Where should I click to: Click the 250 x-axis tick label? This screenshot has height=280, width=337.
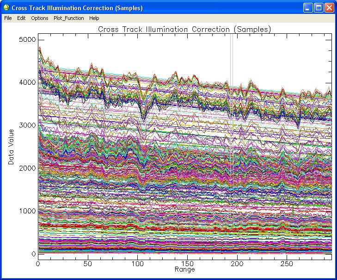pyautogui.click(x=287, y=264)
